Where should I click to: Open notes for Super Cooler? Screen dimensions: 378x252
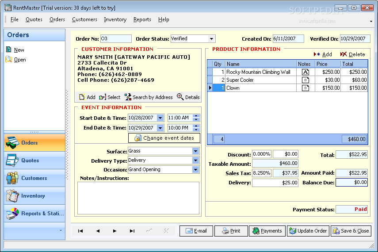[305, 80]
